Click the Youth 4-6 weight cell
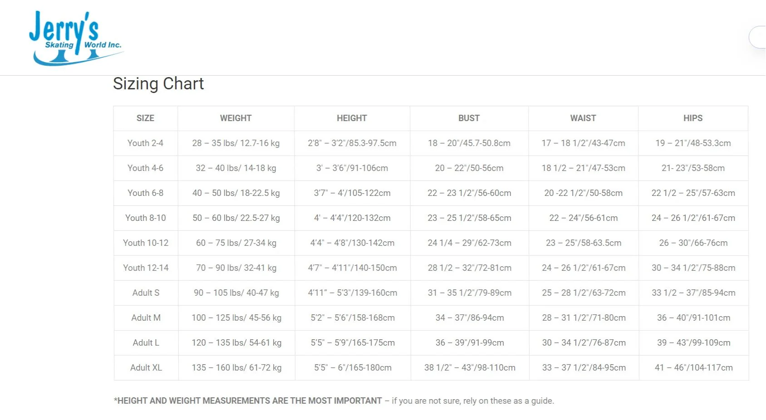 click(236, 168)
